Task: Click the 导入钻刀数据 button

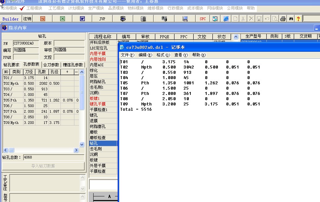Action: click(x=43, y=166)
